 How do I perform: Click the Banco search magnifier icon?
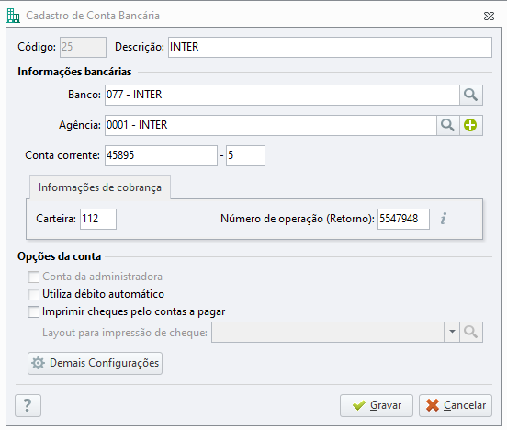471,96
